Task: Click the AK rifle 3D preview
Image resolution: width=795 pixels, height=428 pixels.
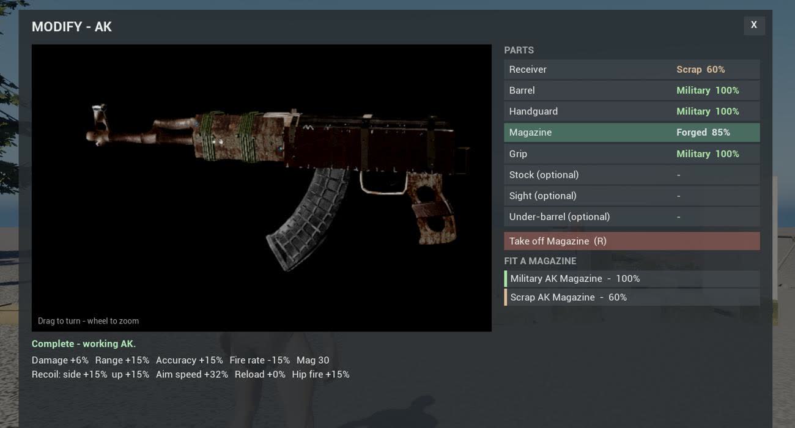Action: click(x=262, y=188)
